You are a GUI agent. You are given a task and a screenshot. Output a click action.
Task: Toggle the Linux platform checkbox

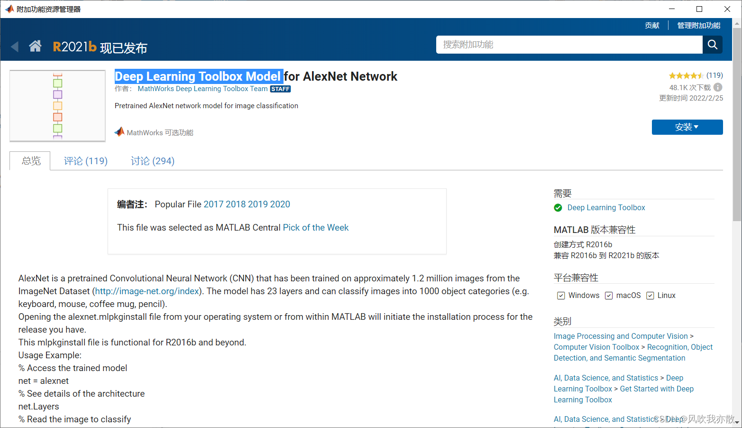click(650, 296)
